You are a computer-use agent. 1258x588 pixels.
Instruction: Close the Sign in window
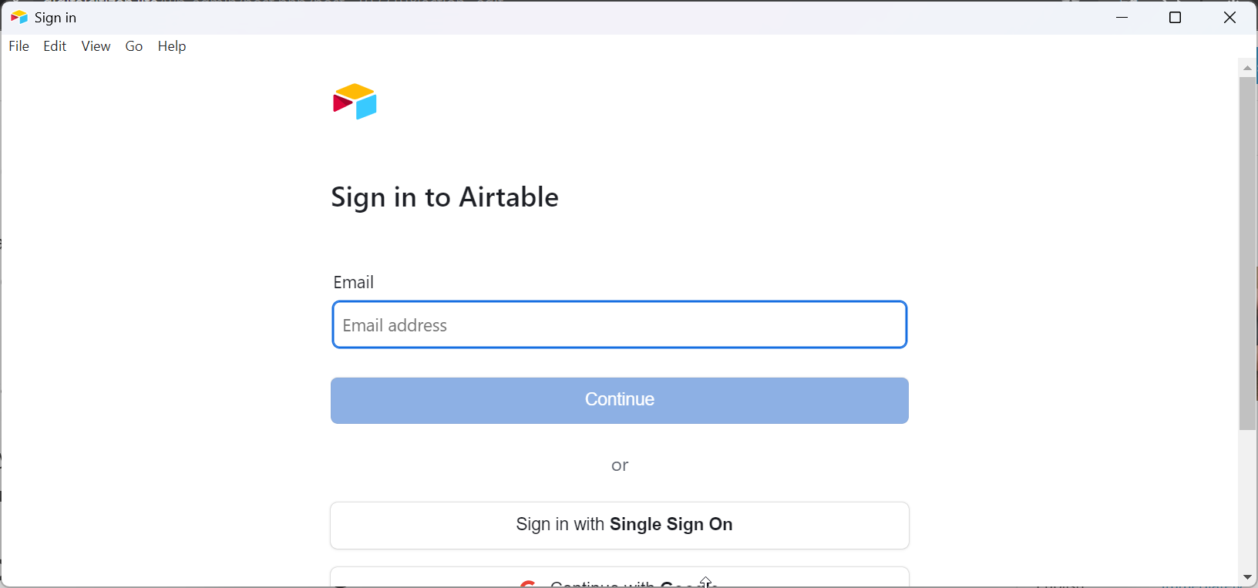pyautogui.click(x=1230, y=17)
